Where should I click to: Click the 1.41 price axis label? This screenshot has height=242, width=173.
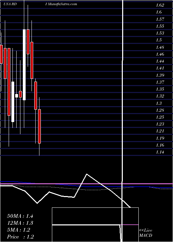click(x=160, y=68)
